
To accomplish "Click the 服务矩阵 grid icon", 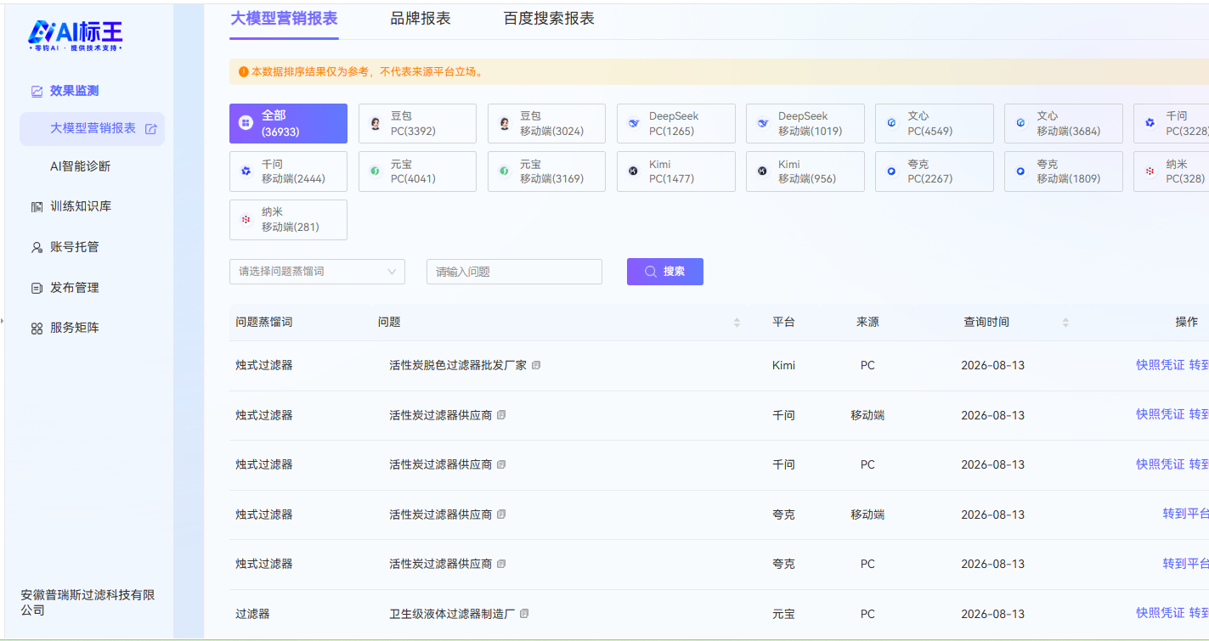I will (37, 328).
